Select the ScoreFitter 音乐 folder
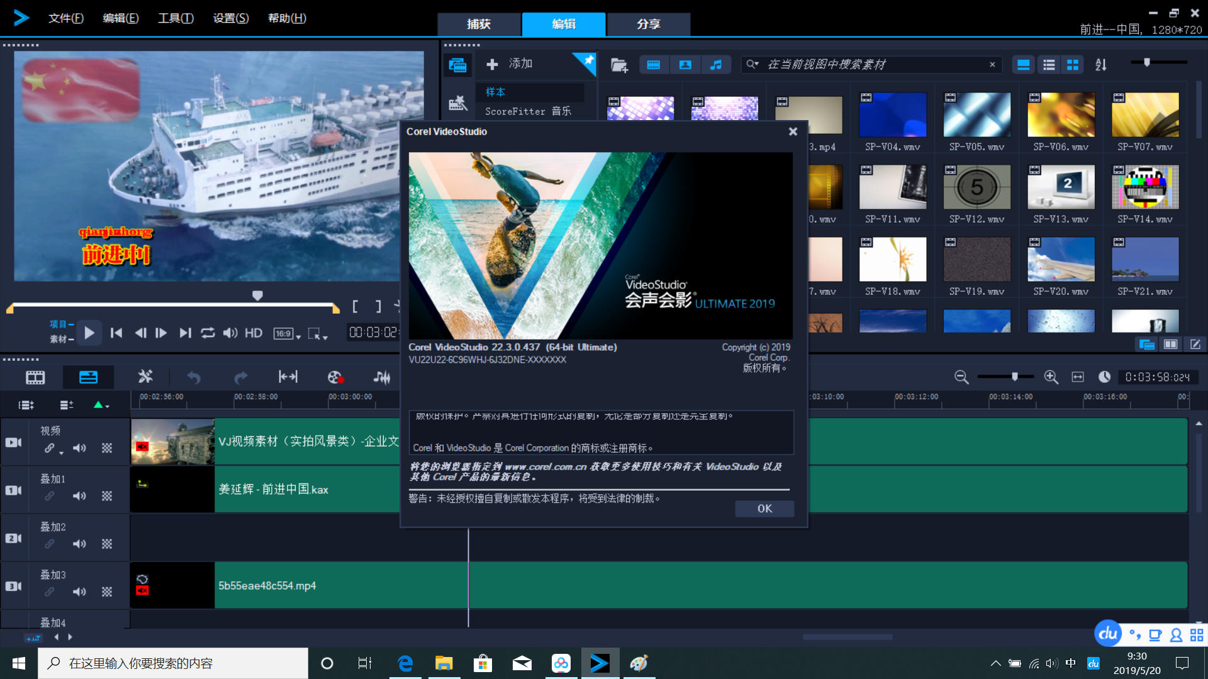 (x=529, y=111)
